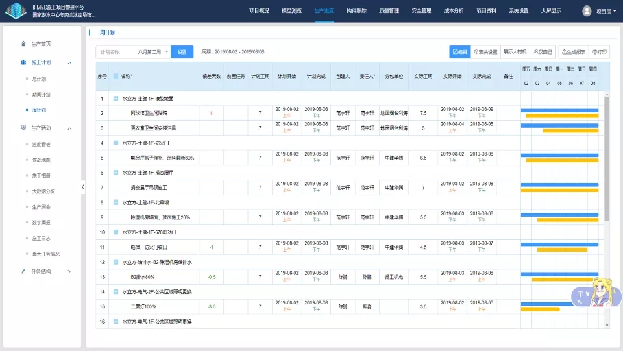Collapse the left sidebar with the arrow handle

tap(83, 186)
